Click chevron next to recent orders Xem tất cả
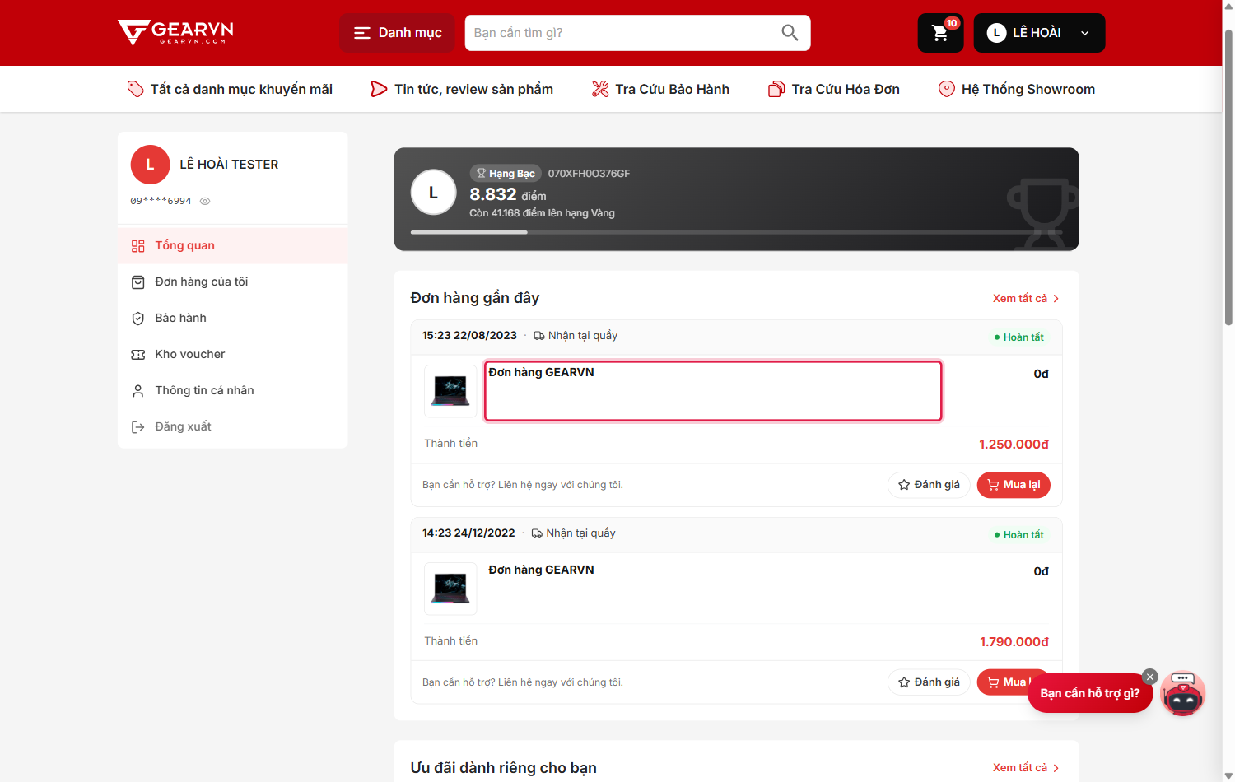This screenshot has width=1235, height=782. click(1056, 299)
